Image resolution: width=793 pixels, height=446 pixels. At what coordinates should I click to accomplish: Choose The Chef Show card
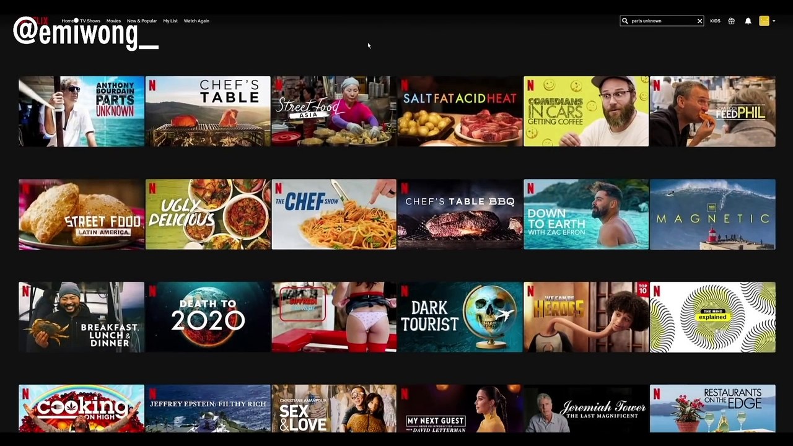334,214
